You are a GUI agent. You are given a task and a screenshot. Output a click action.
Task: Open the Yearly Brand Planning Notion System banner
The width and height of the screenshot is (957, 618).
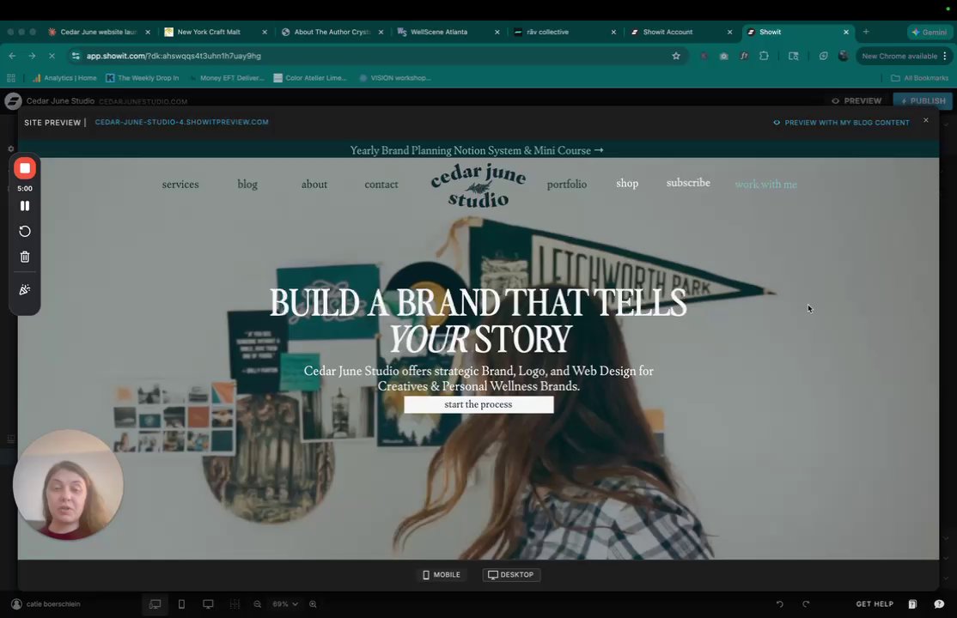[477, 150]
